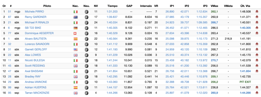Open rider Michele PIRRO's link
The image size is (261, 97).
pyautogui.click(x=34, y=12)
